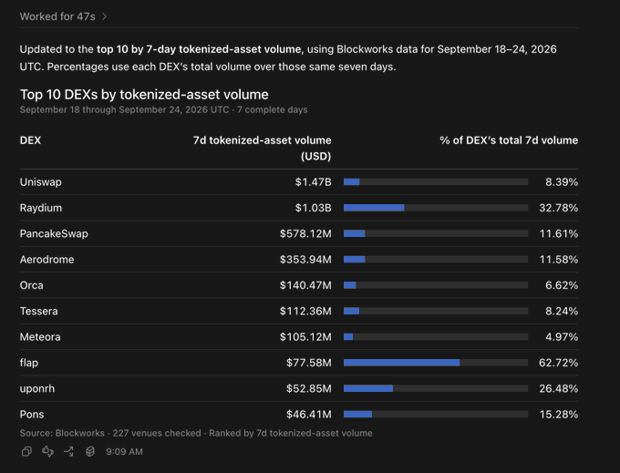Copy the response with the copy icon
Screen dimensions: 620x473
(26, 451)
